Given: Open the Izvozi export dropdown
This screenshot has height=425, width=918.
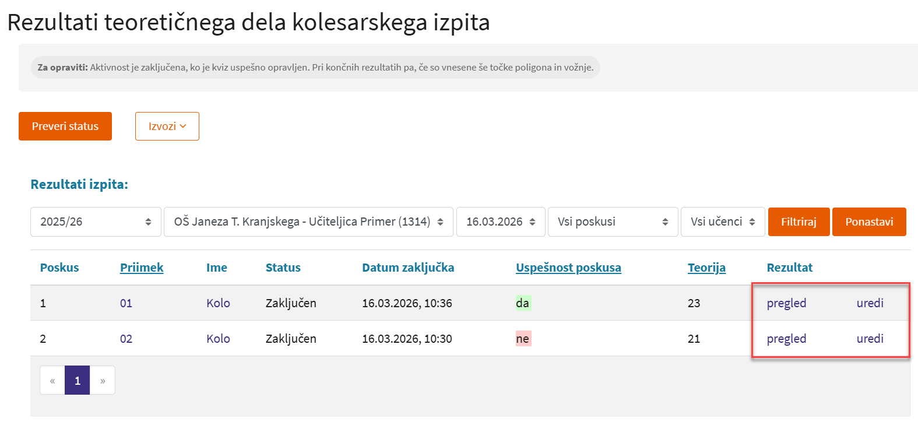Looking at the screenshot, I should coord(167,126).
